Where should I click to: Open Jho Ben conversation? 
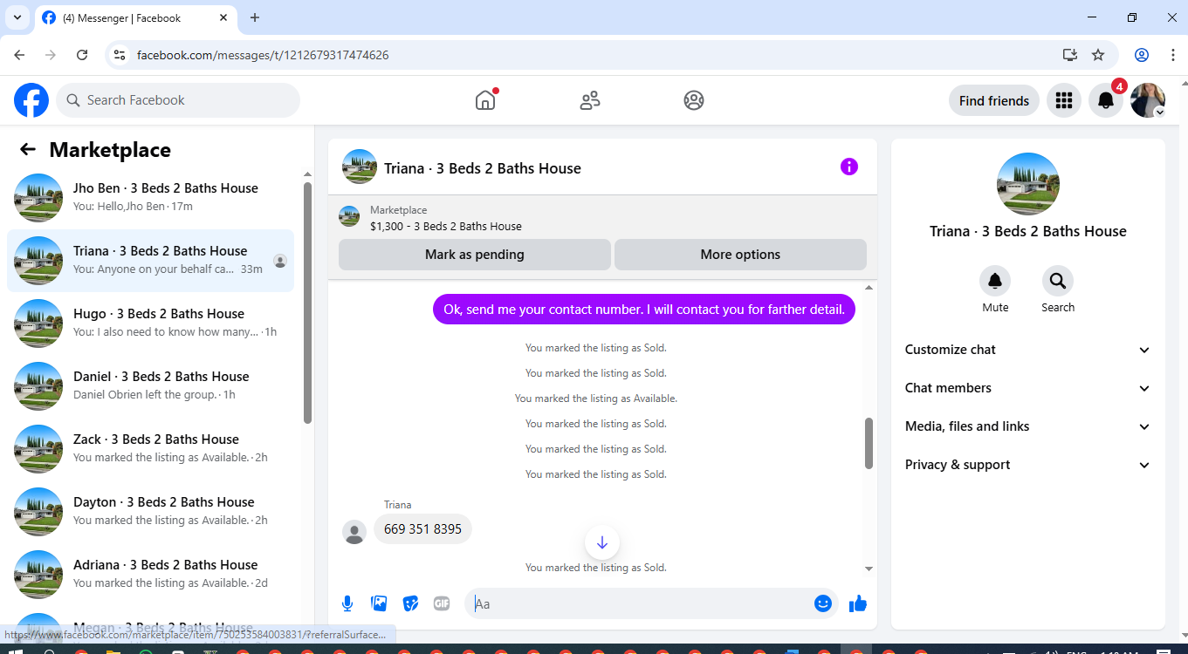[x=150, y=198]
